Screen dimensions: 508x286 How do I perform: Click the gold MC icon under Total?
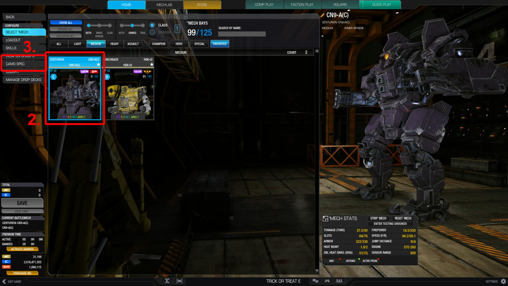(x=6, y=190)
